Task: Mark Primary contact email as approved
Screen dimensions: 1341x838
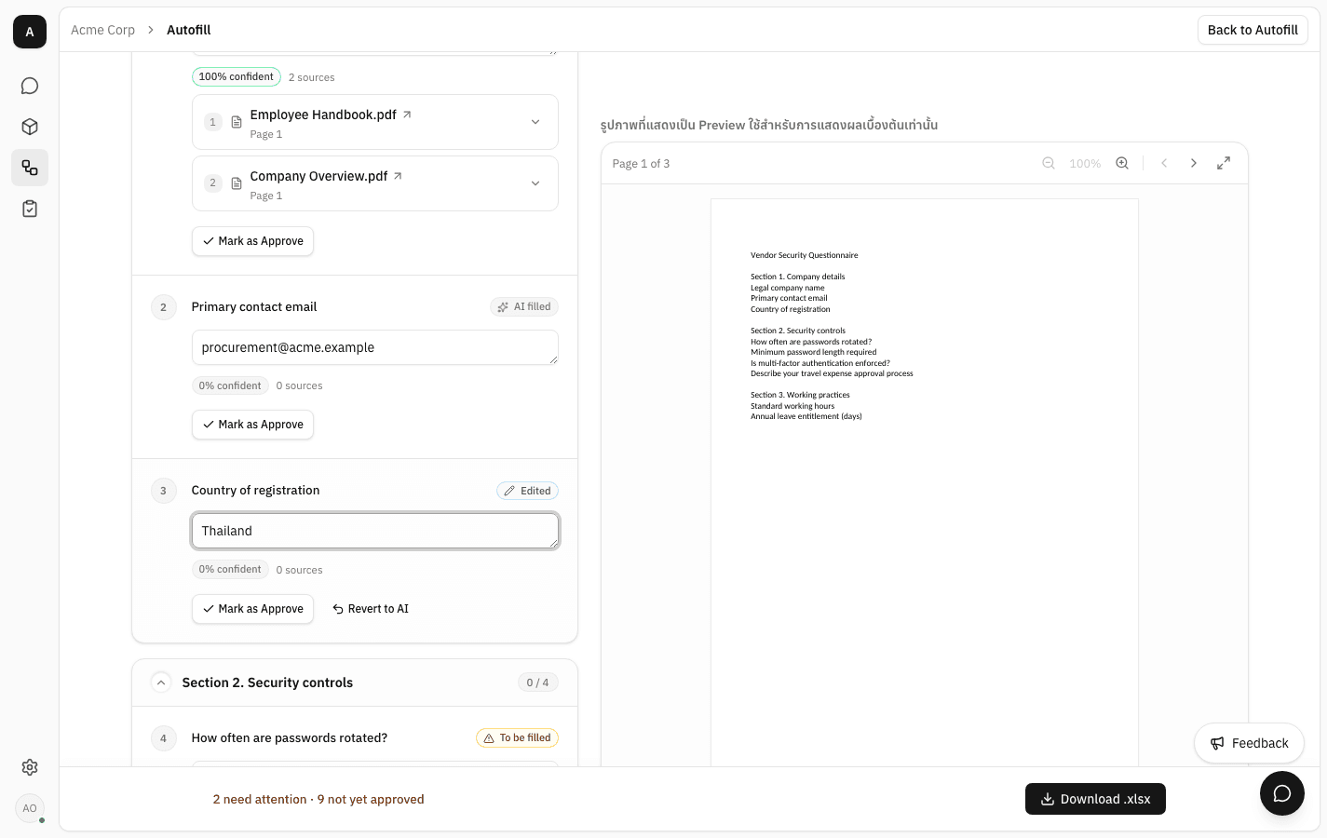Action: [x=252, y=425]
